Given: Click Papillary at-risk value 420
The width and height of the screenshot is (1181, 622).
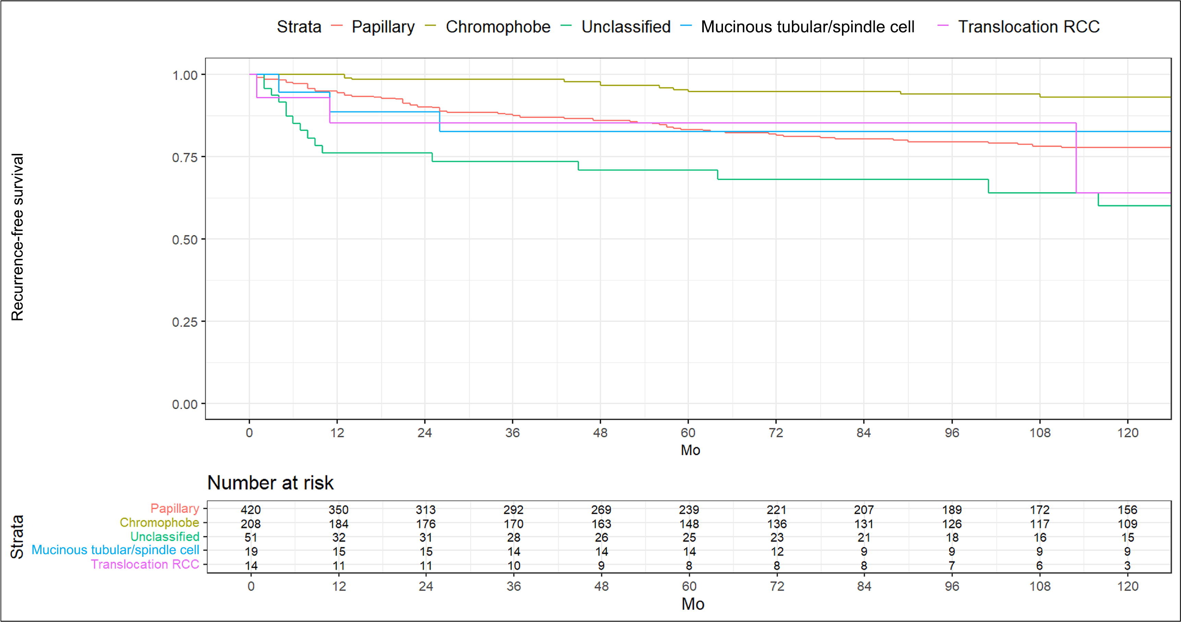Looking at the screenshot, I should (251, 510).
